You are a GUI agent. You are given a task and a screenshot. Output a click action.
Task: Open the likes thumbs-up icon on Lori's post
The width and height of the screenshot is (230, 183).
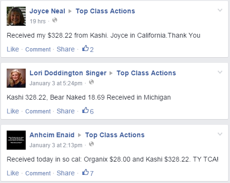(x=85, y=110)
